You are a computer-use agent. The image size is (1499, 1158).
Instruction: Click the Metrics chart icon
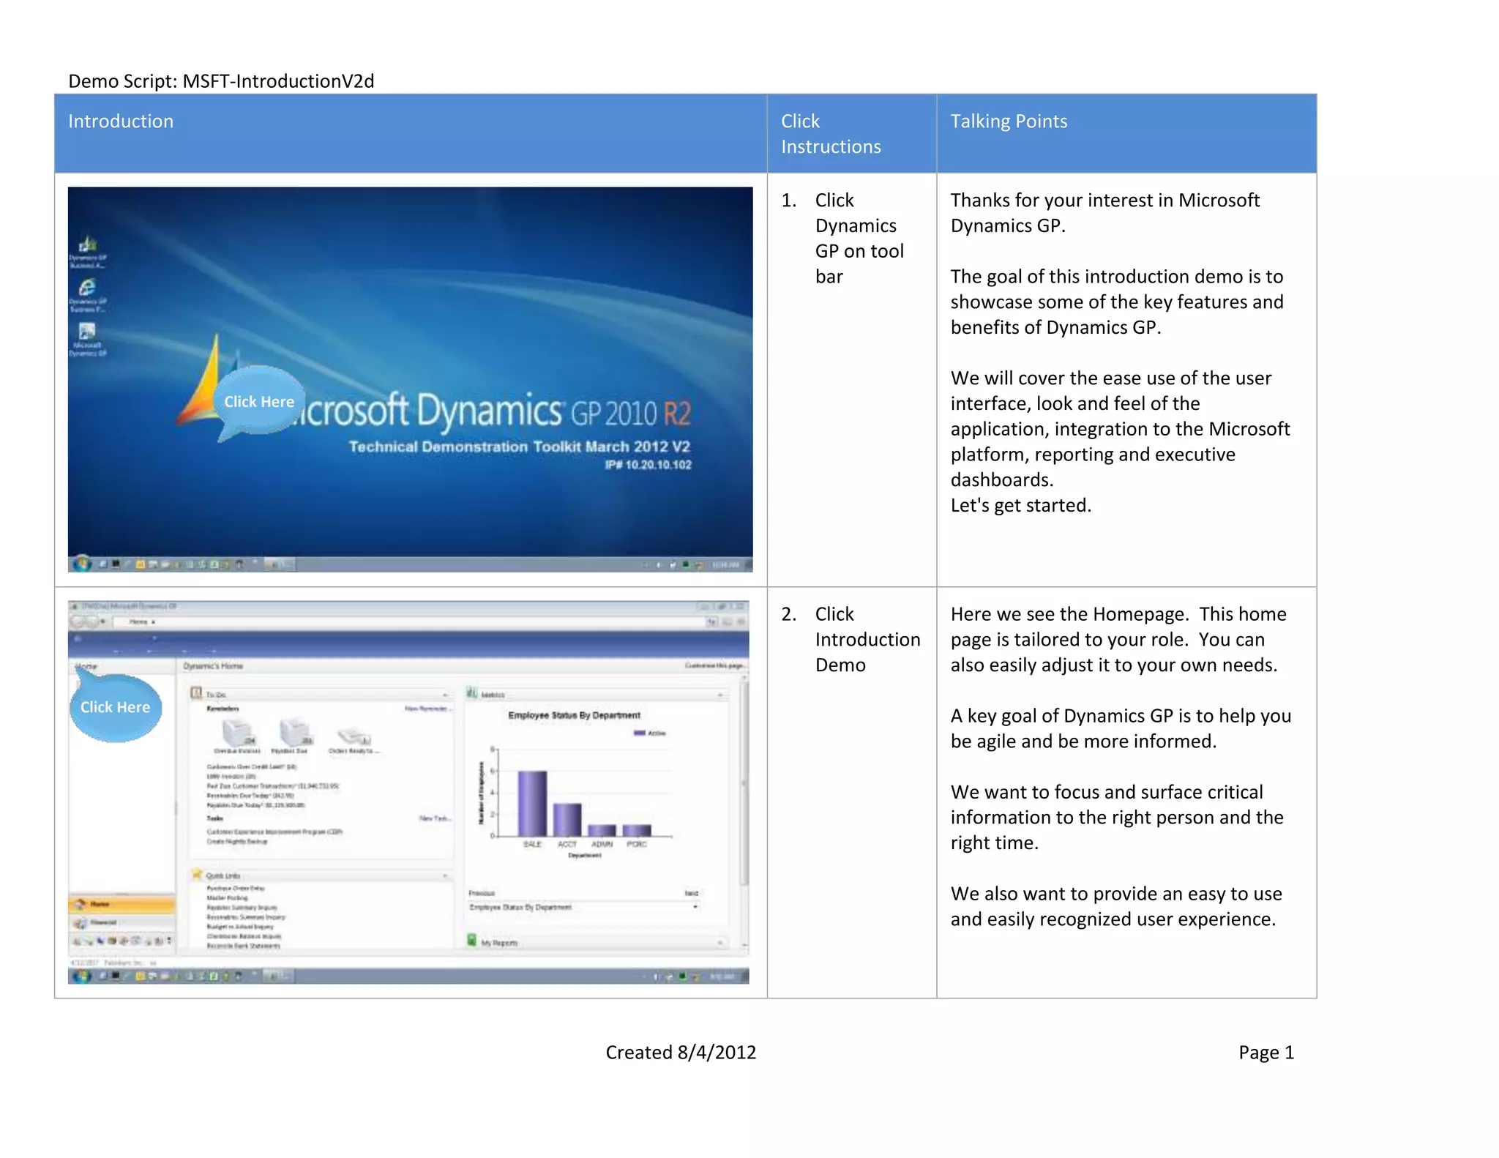coord(472,692)
